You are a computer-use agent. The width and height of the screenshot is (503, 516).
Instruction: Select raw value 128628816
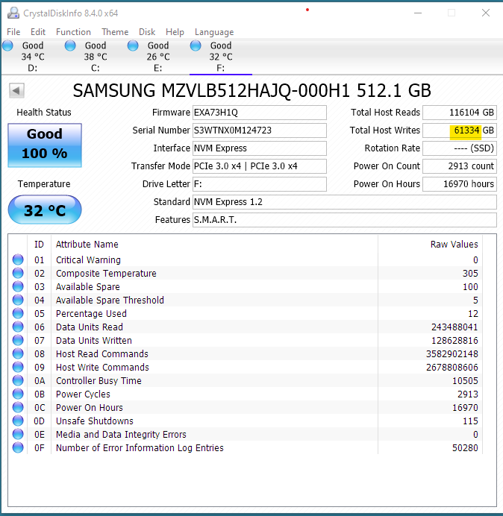tap(454, 341)
